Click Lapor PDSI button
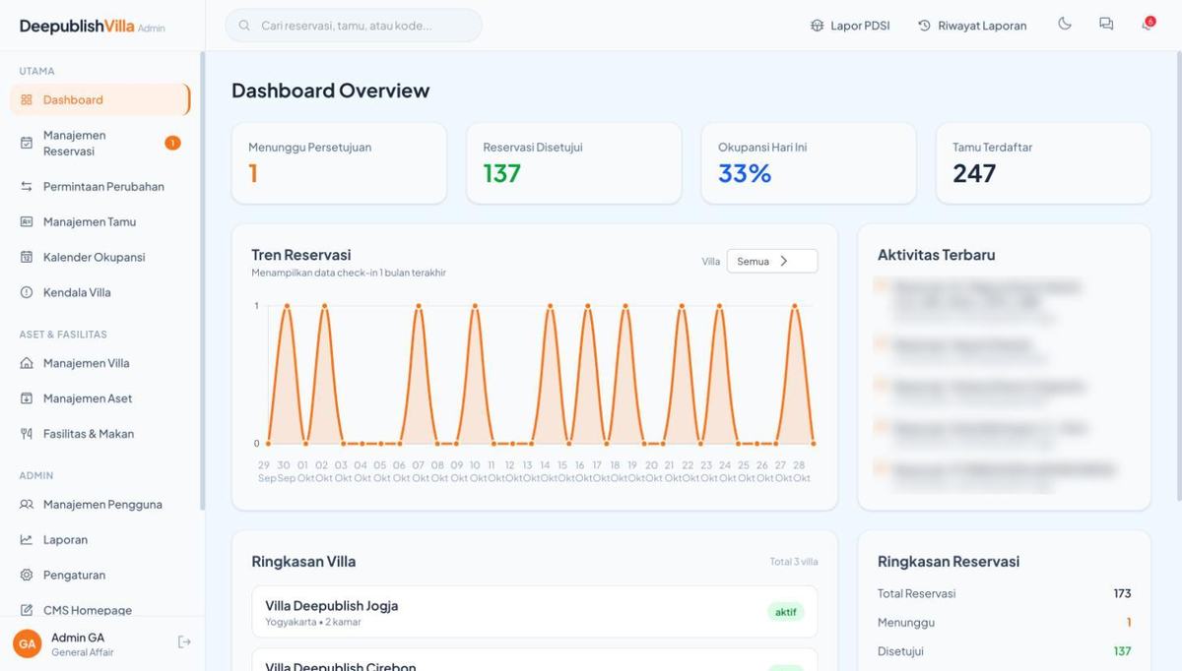Viewport: 1182px width, 671px height. point(850,26)
